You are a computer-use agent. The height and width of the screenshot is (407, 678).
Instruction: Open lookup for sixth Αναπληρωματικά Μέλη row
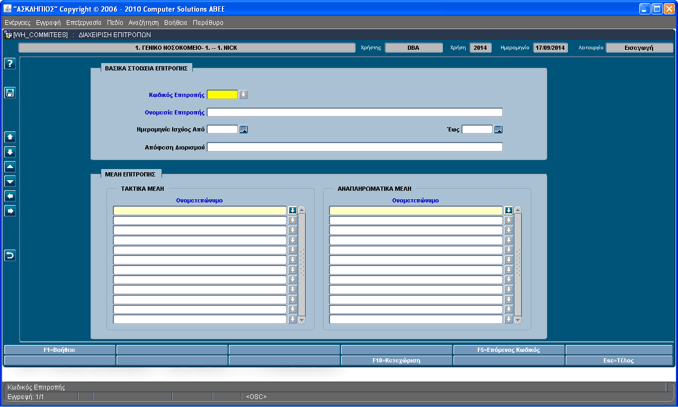coord(509,260)
